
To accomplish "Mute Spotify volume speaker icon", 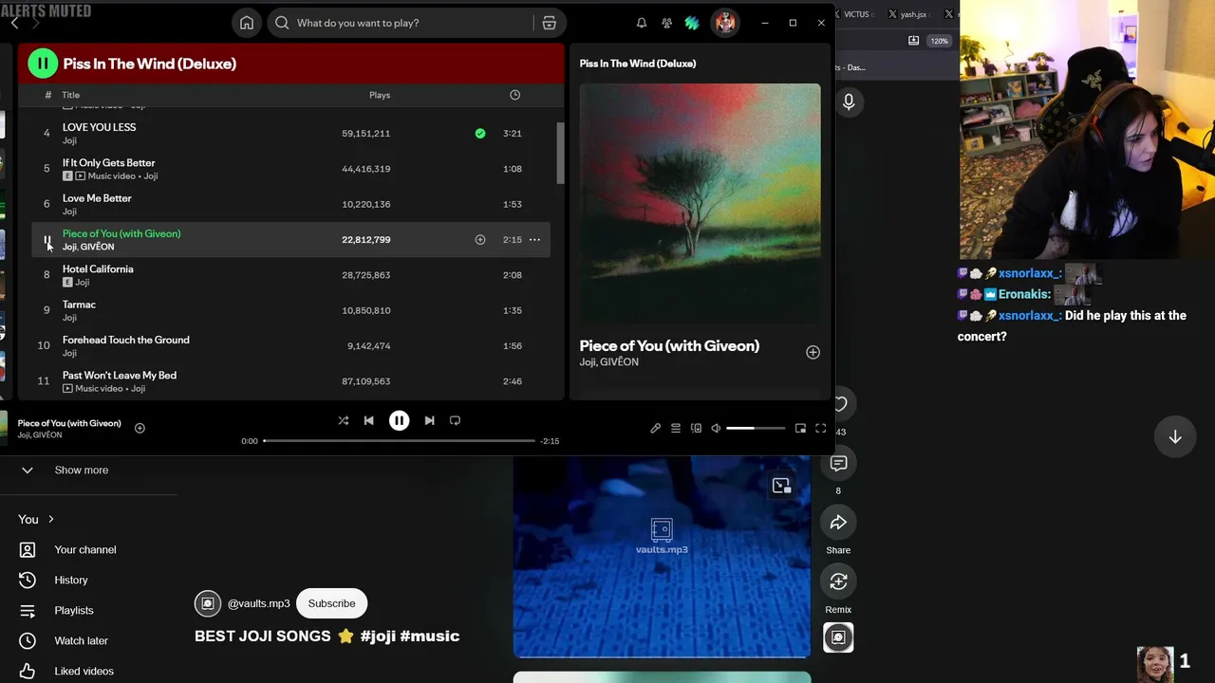I will click(716, 429).
